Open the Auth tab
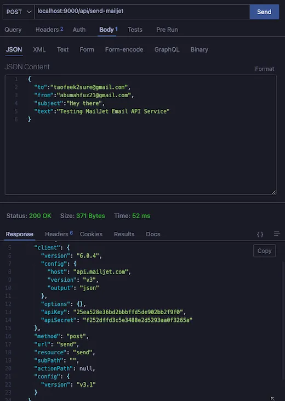The height and width of the screenshot is (401, 285). coord(79,30)
